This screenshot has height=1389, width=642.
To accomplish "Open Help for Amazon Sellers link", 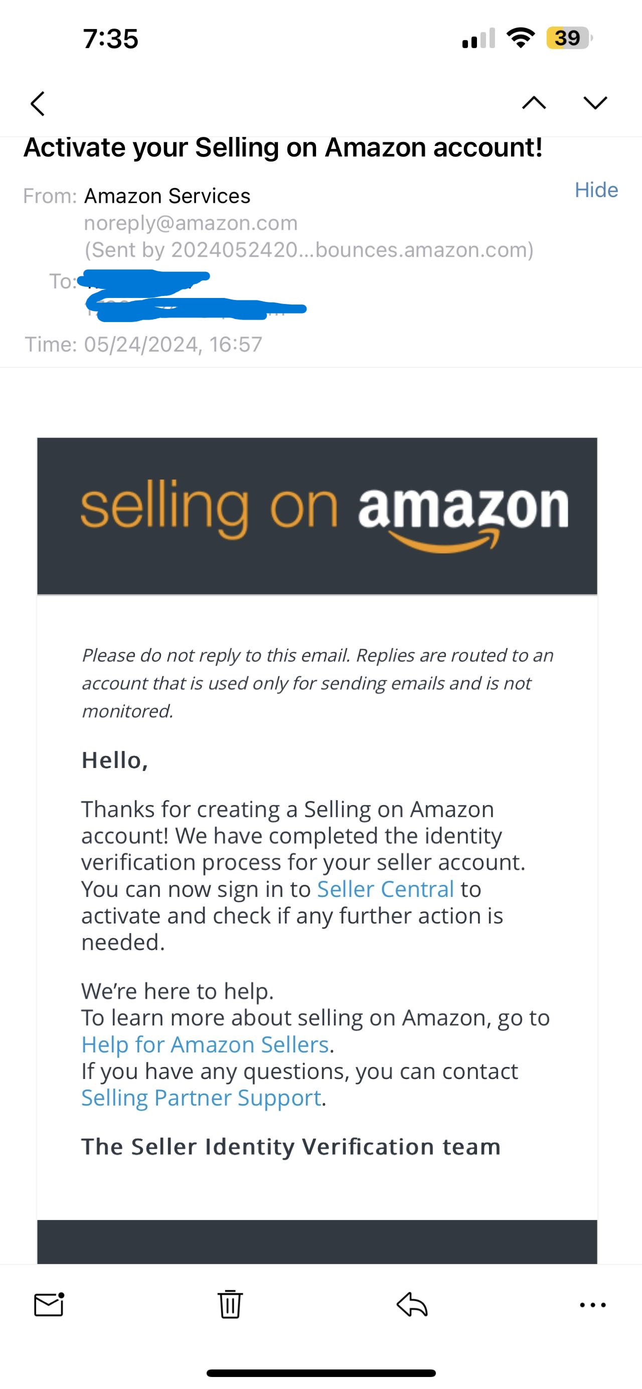I will [205, 1044].
